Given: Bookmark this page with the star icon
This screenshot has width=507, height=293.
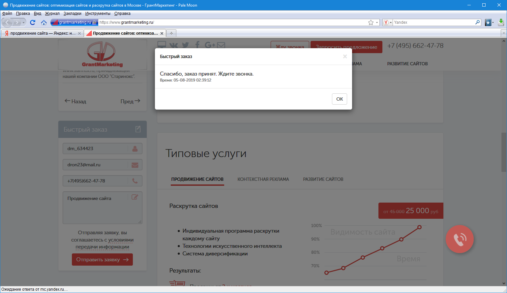Looking at the screenshot, I should click(x=371, y=22).
